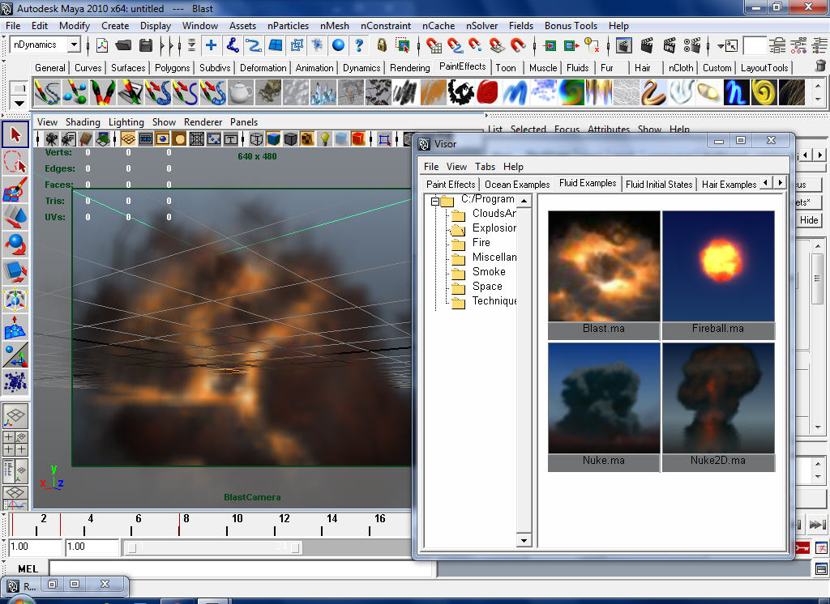Toggle Snap to Points magnet
This screenshot has width=830, height=604.
click(x=475, y=45)
